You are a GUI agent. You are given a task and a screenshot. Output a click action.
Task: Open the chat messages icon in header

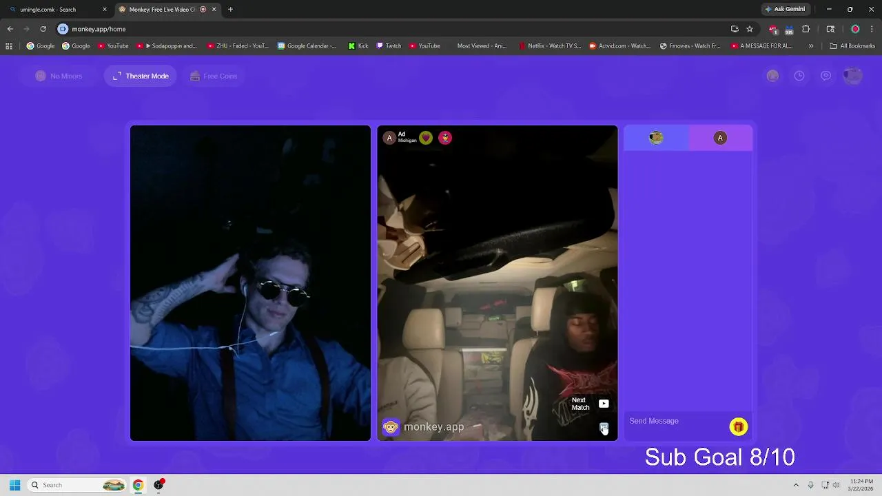pos(825,76)
